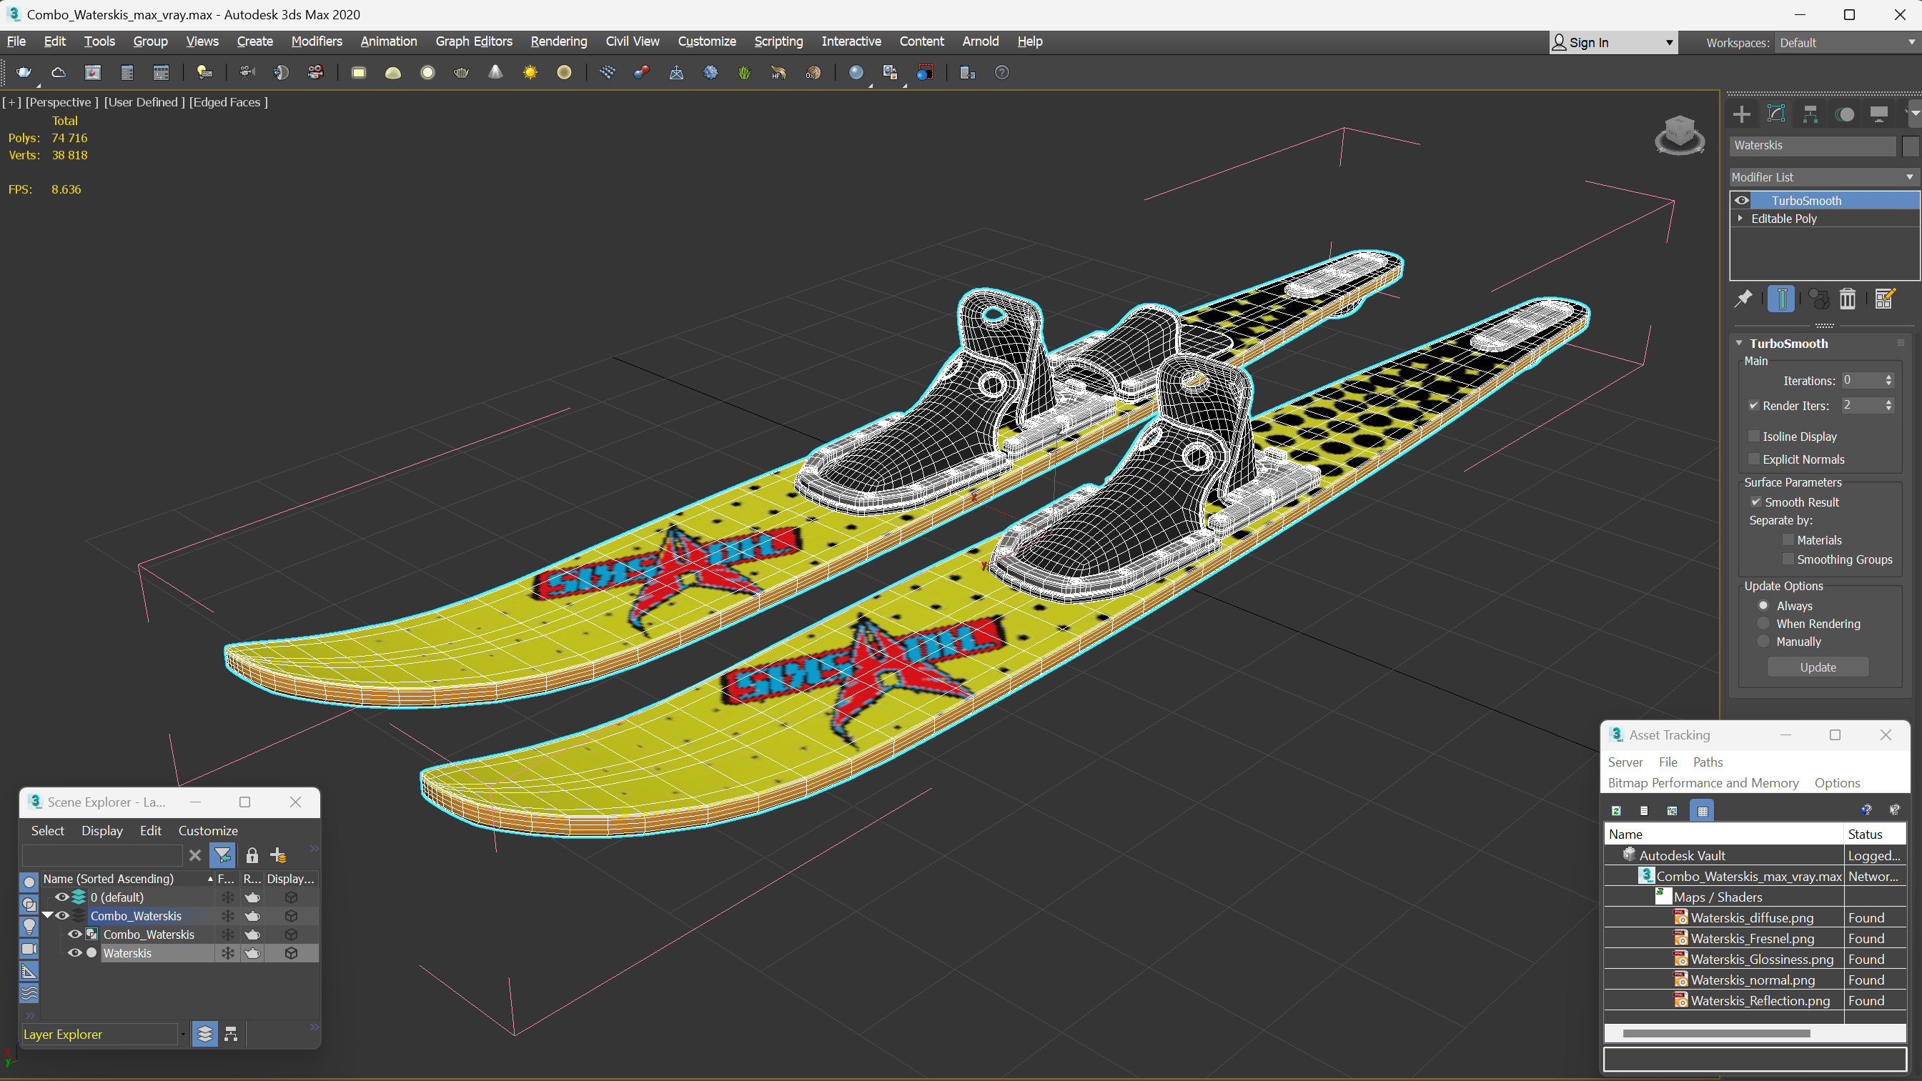
Task: Open the Workspaces Default dropdown
Action: click(1846, 43)
